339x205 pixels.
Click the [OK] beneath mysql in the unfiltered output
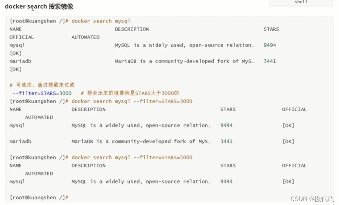(x=16, y=53)
